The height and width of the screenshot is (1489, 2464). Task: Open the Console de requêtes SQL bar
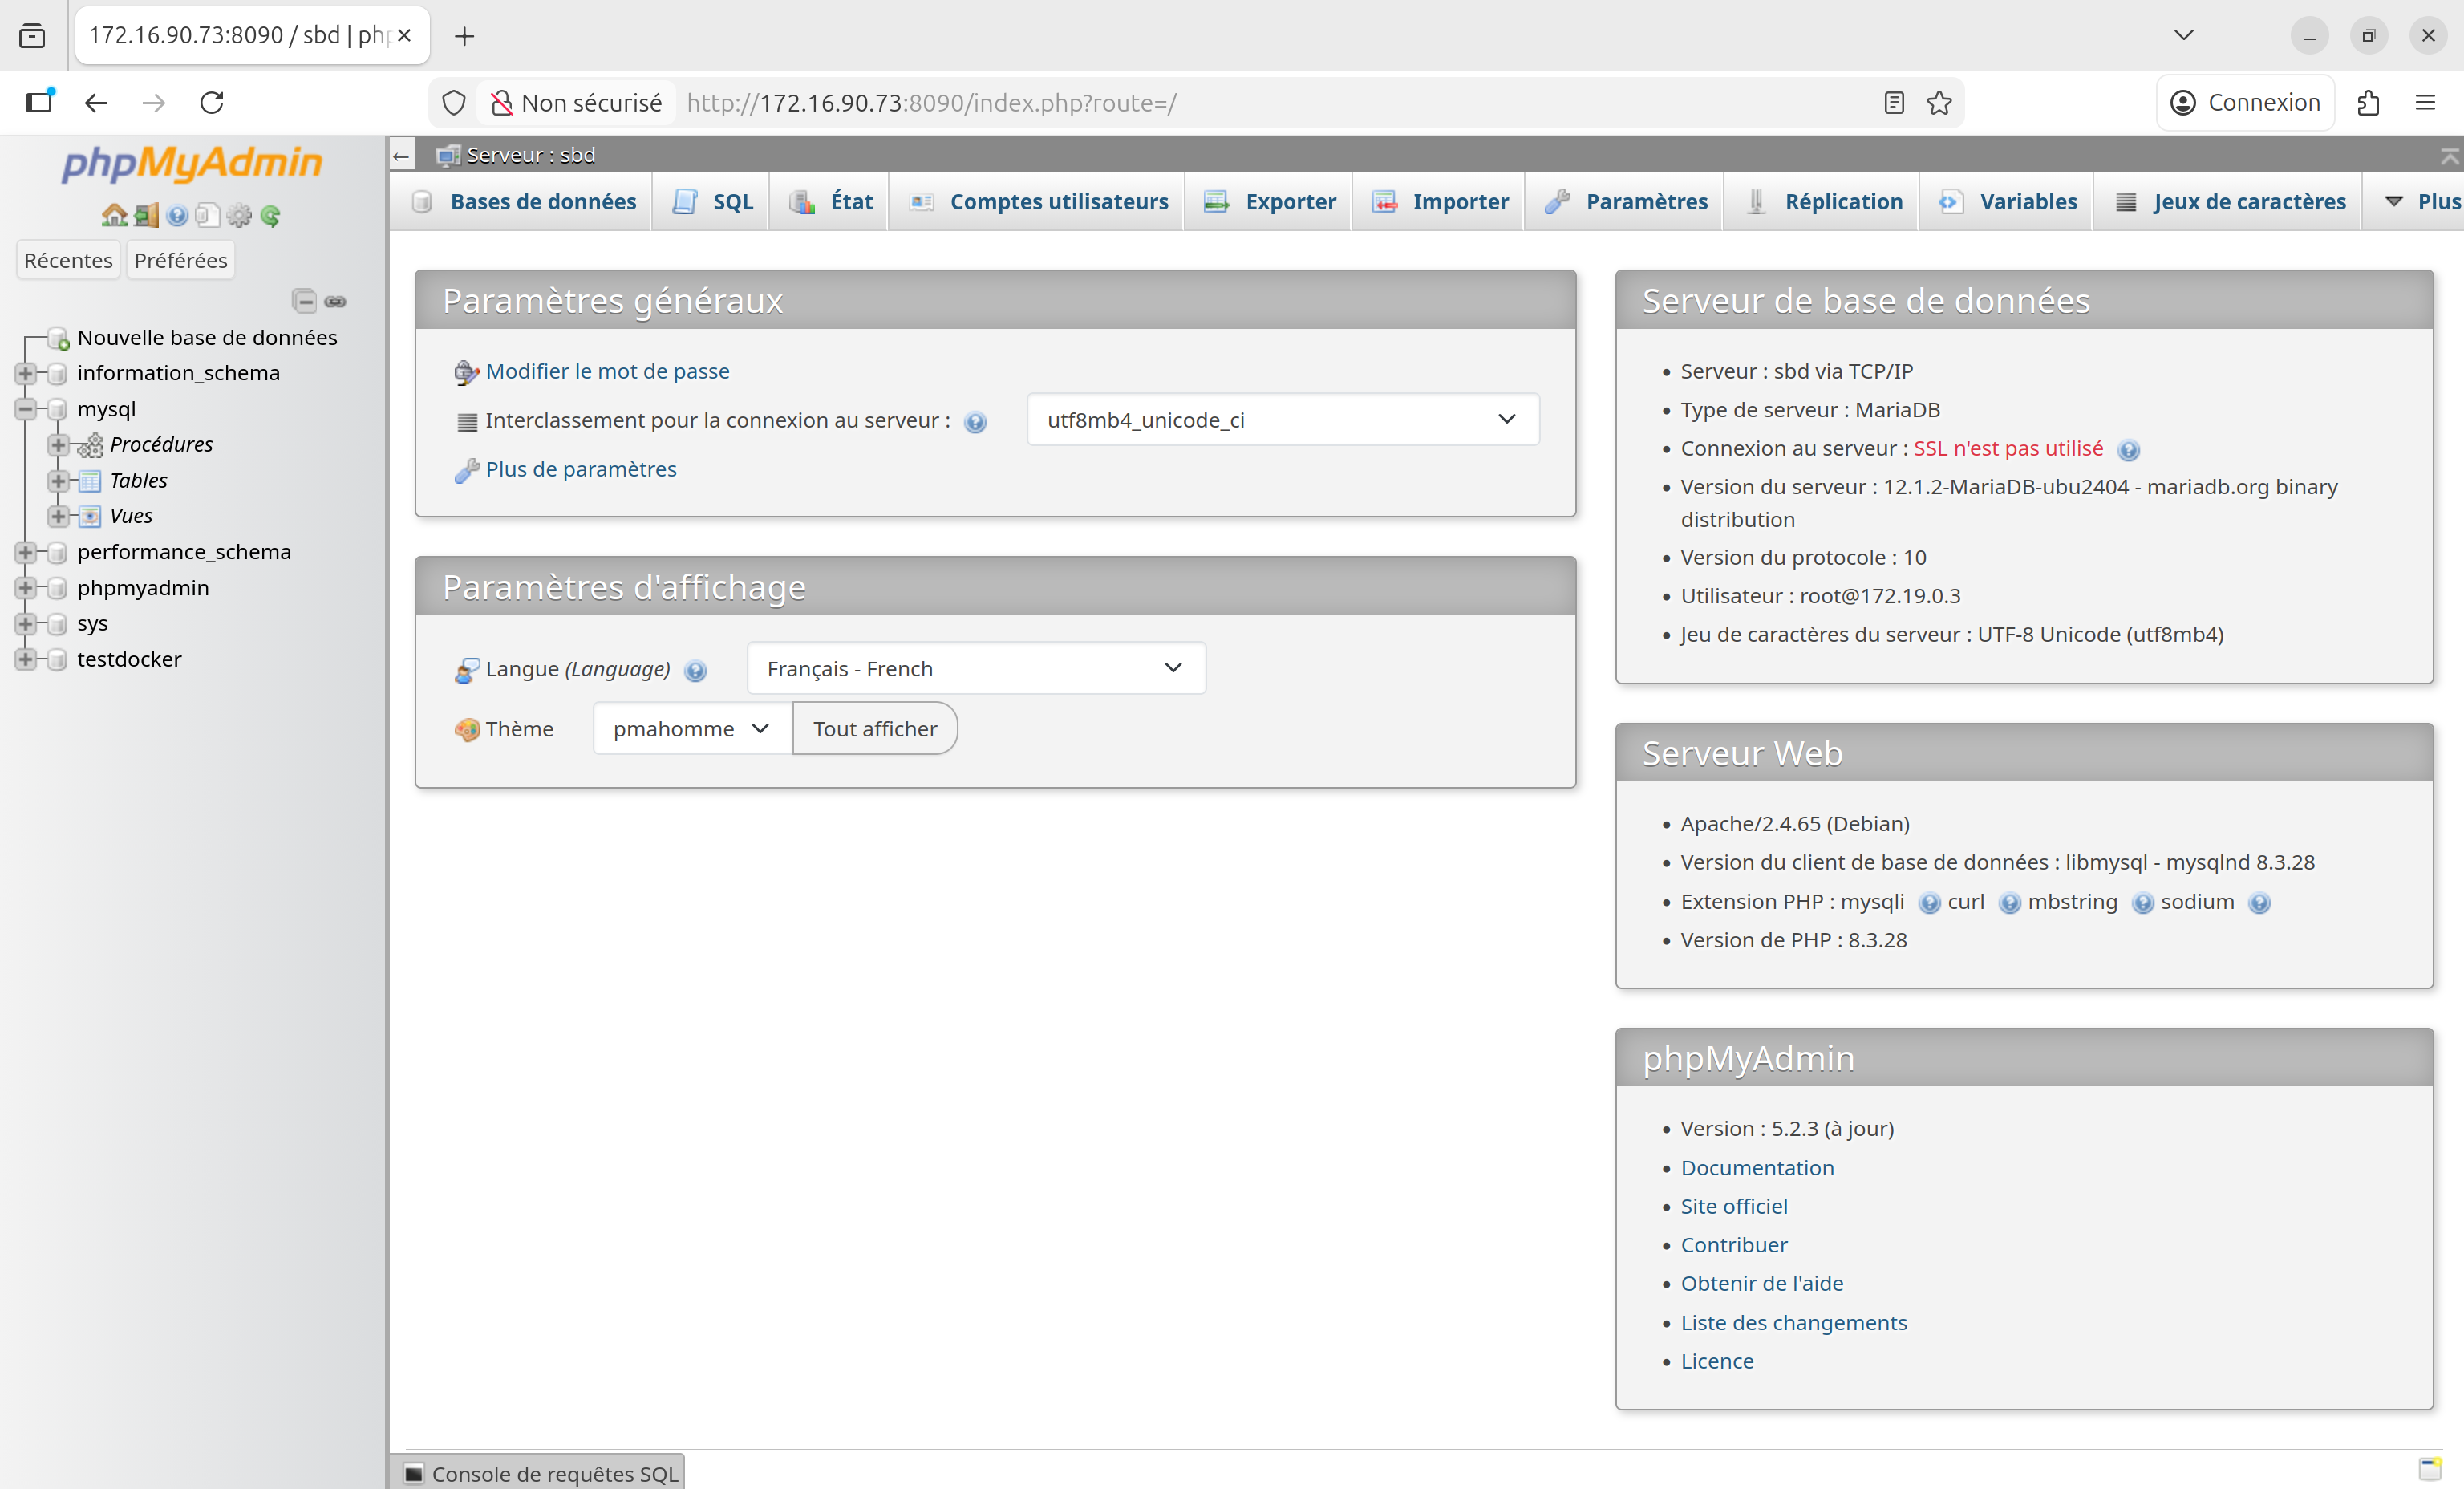(x=553, y=1473)
